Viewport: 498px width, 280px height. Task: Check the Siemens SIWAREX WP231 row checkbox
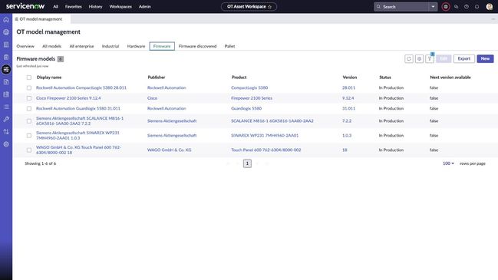point(29,136)
